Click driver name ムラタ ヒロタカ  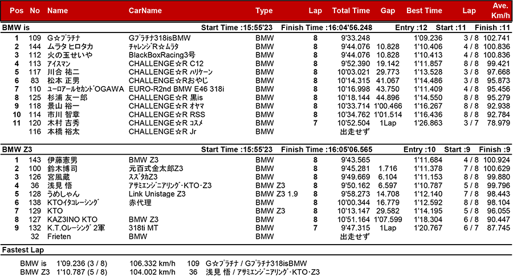tap(70, 47)
